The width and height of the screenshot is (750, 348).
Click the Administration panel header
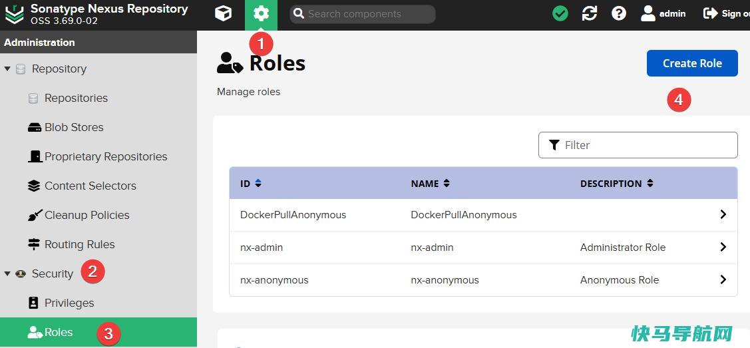click(x=98, y=42)
